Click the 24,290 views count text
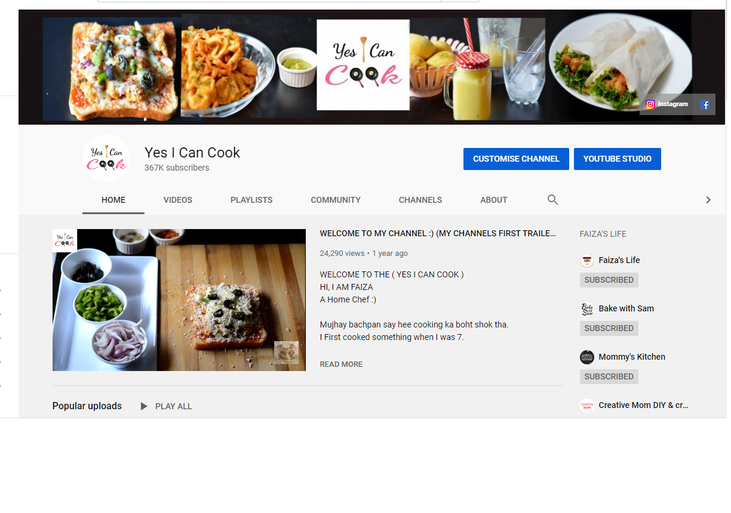Screen dimensions: 731x513 [342, 254]
